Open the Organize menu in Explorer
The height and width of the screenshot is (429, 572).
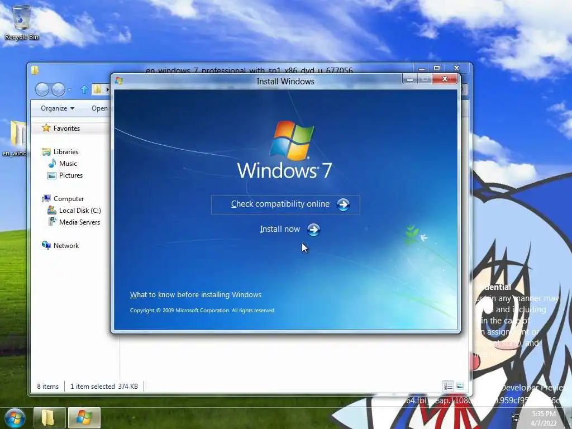click(x=58, y=108)
